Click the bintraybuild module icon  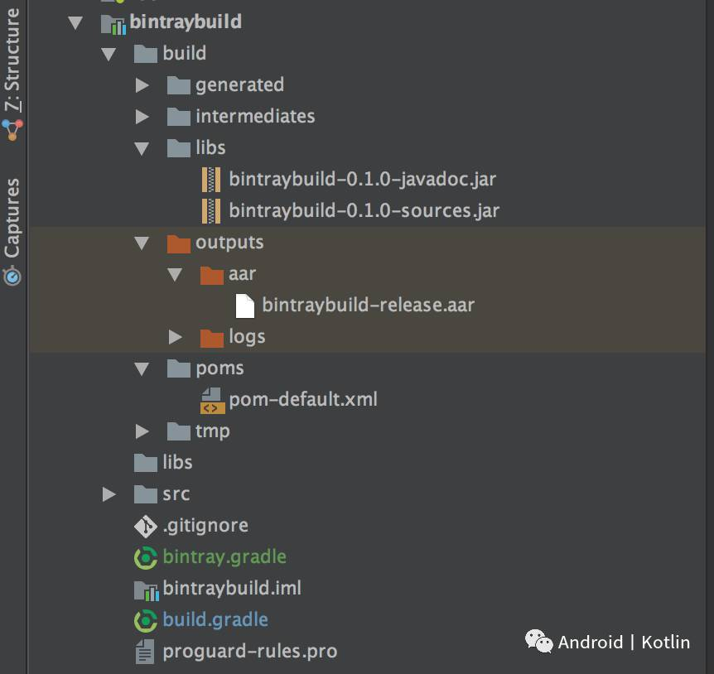tap(113, 22)
